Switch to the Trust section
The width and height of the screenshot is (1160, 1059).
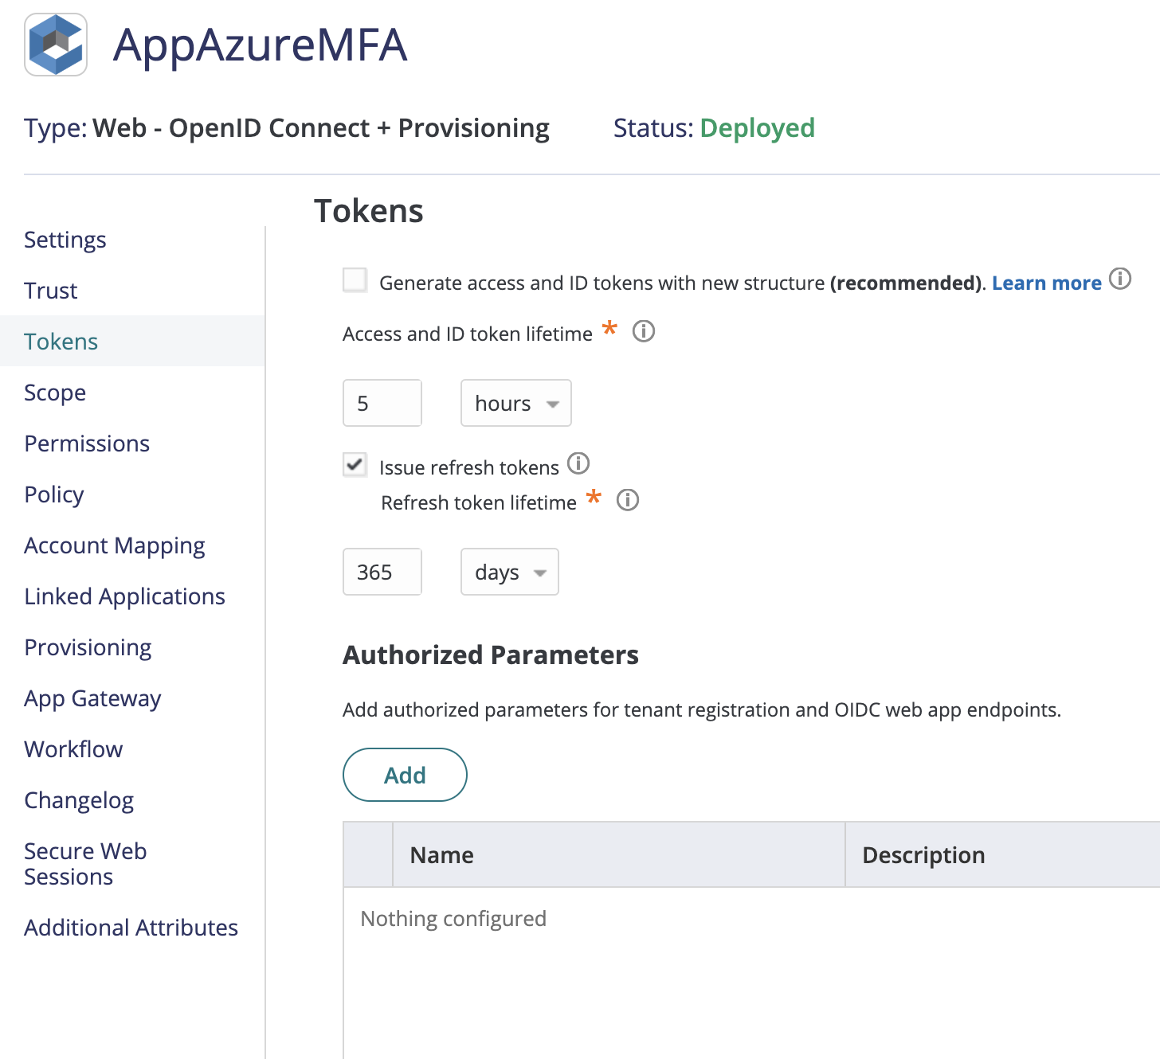pos(50,290)
